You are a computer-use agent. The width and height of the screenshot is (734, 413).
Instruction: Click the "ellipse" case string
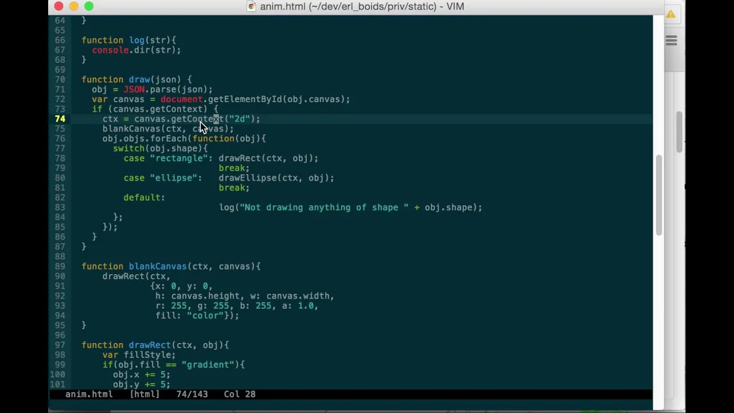point(174,178)
